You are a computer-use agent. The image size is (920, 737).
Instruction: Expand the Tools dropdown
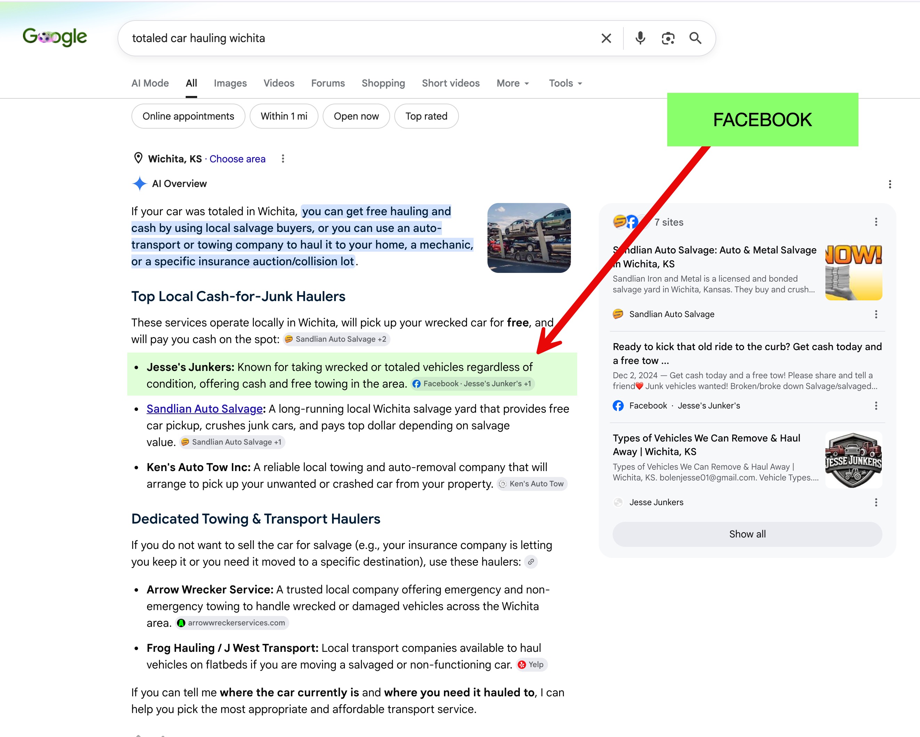[565, 83]
